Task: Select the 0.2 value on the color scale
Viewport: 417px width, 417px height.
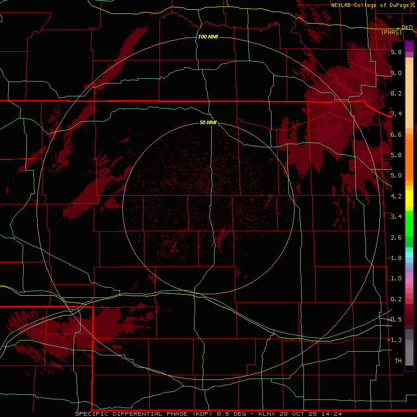Action: [396, 299]
